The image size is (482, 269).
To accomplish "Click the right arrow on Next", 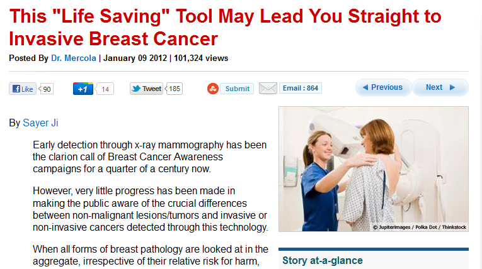I will coord(452,87).
